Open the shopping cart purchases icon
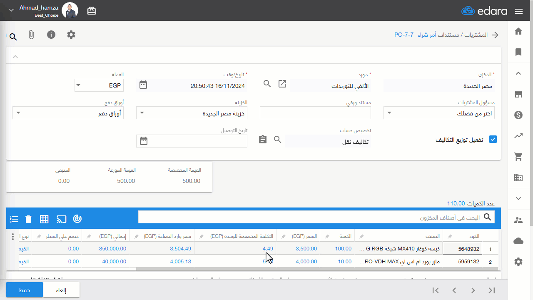 click(518, 157)
